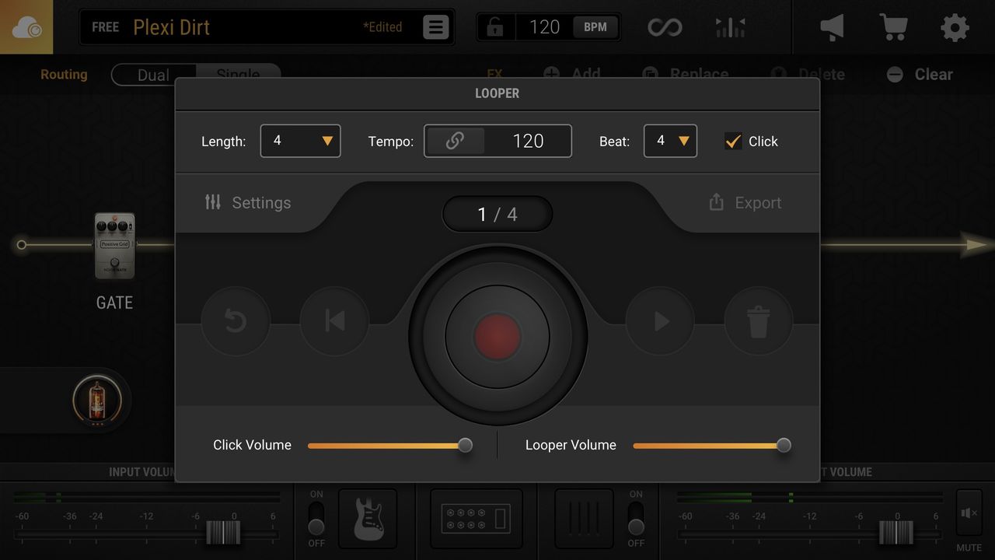
Task: Toggle the BPM lock icon
Action: (495, 27)
